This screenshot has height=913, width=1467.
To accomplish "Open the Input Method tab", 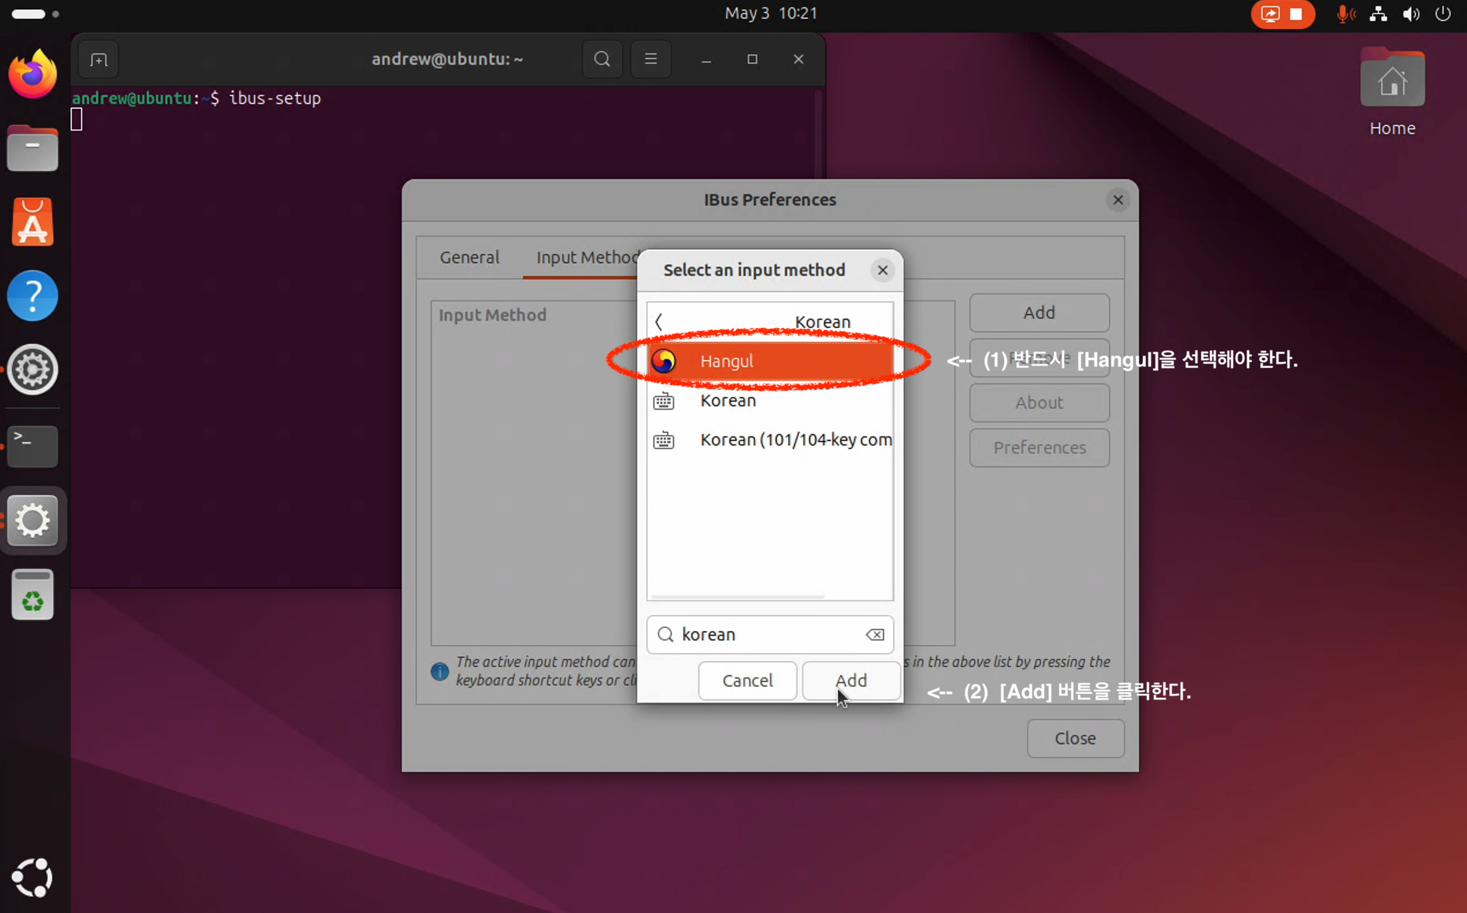I will 582,258.
